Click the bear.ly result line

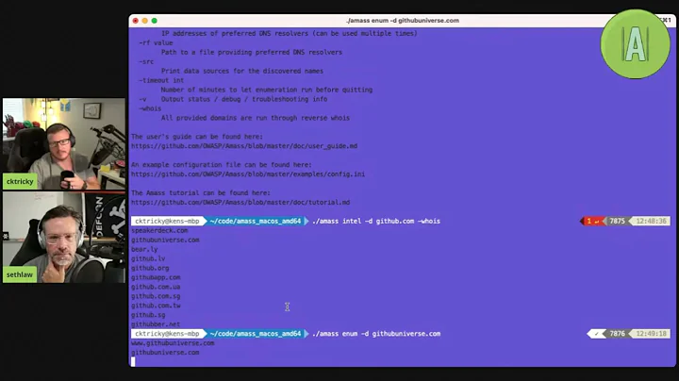[x=144, y=249]
